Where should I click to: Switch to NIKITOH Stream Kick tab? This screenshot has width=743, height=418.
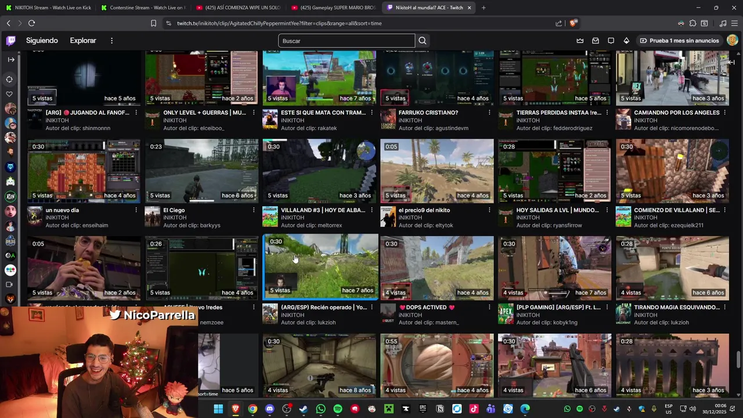pos(48,8)
